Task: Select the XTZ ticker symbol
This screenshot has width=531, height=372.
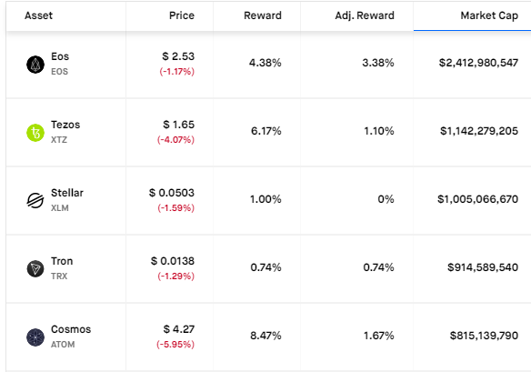Action: tap(59, 139)
